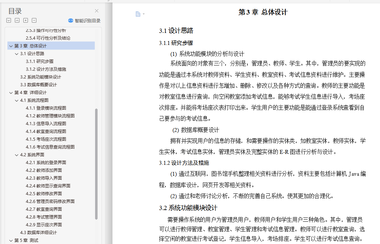Open 3.3 数据库概要设计 outline entry
Screen dimensions: 380x244
pos(38,85)
